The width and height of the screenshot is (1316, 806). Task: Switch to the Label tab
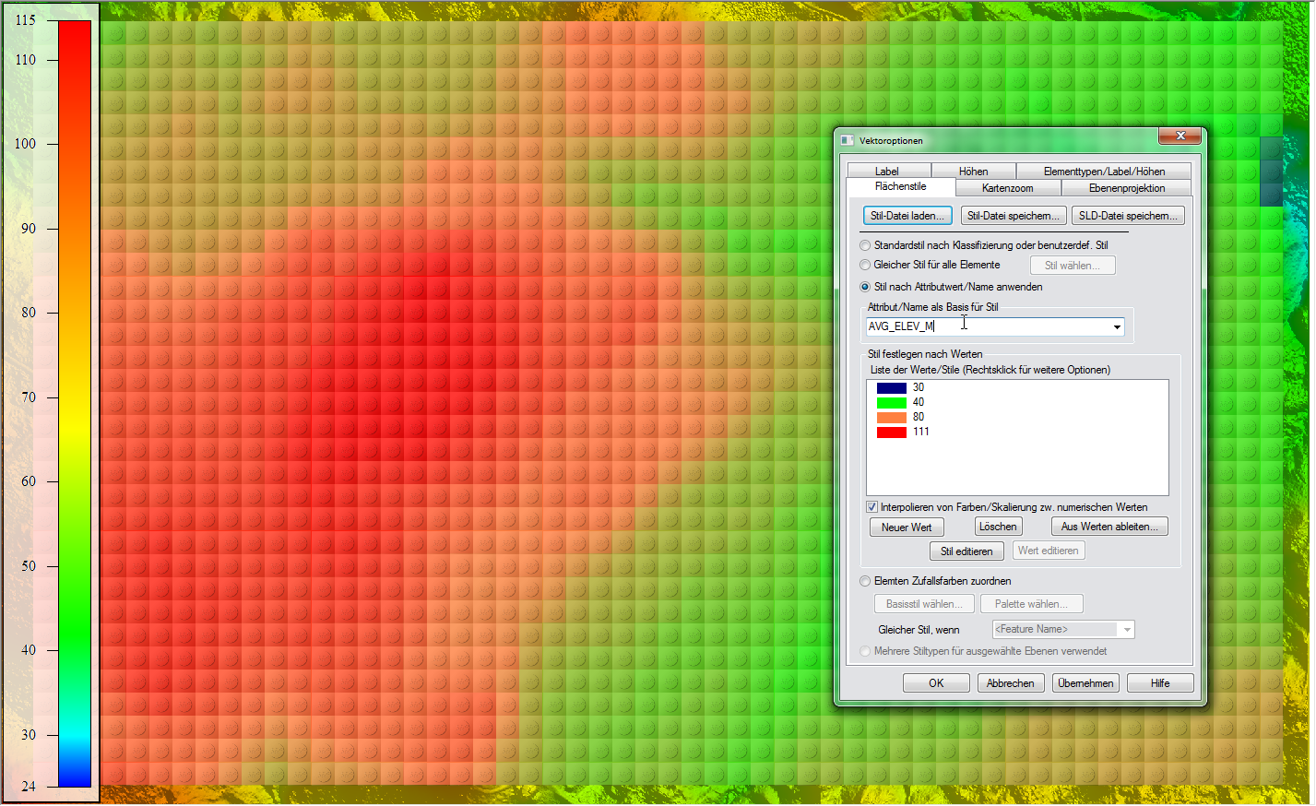(x=887, y=172)
